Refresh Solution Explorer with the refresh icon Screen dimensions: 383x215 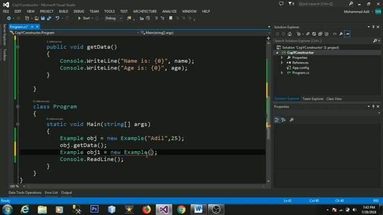point(314,34)
